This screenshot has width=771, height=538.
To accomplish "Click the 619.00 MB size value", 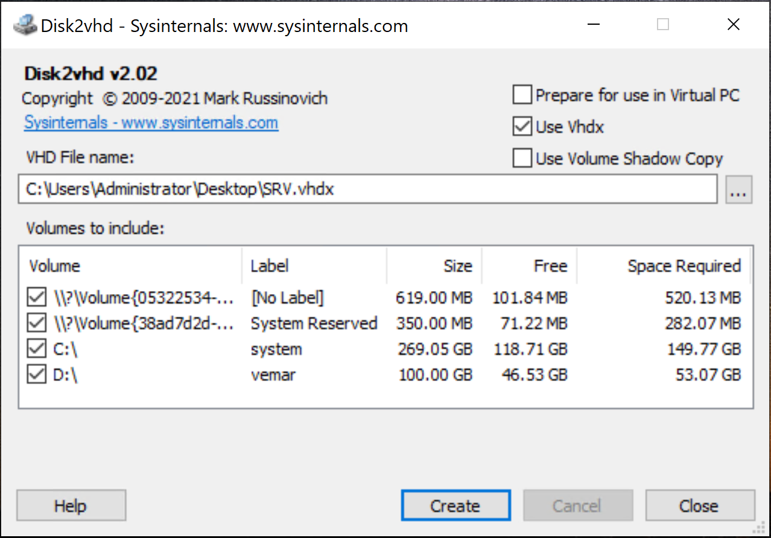I will (x=434, y=298).
